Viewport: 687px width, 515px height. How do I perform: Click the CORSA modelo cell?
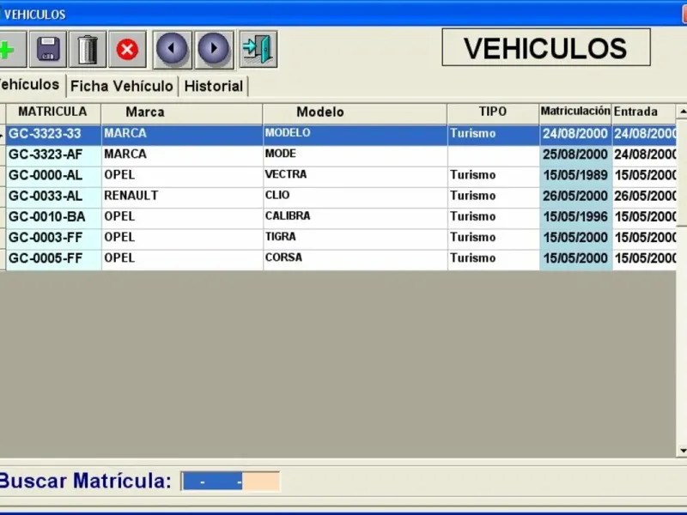[x=355, y=259]
